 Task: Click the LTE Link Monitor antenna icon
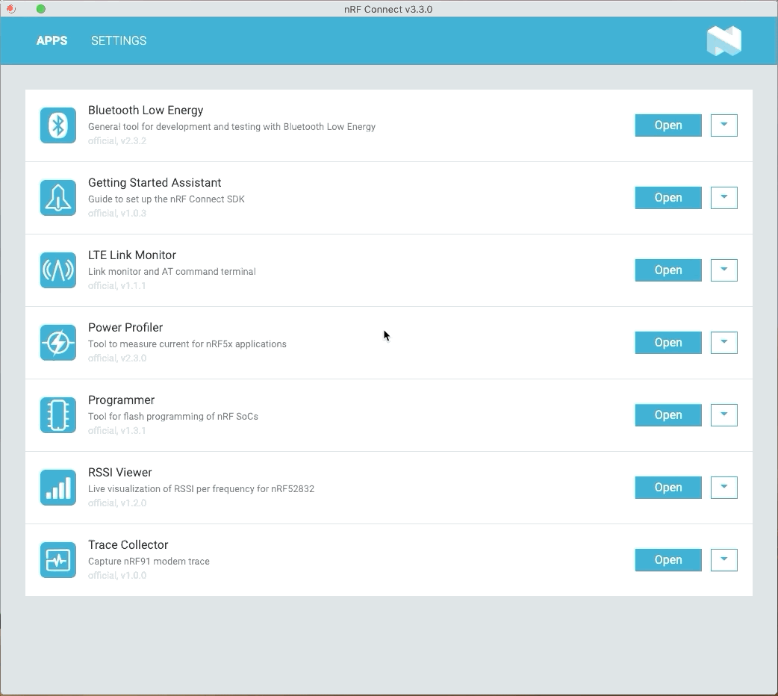coord(58,270)
